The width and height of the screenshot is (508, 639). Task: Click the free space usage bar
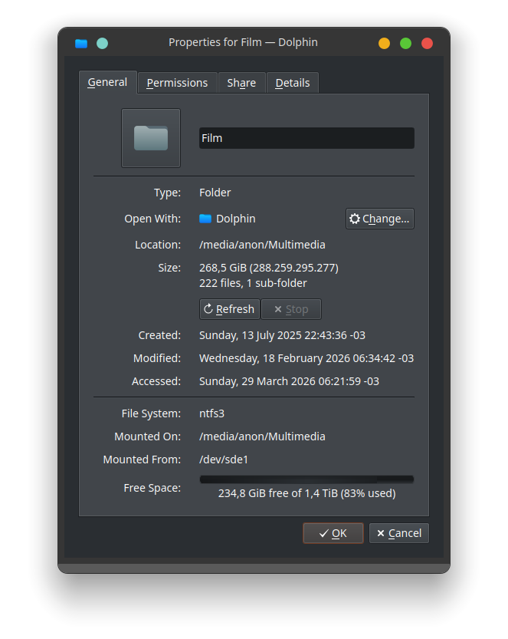306,479
